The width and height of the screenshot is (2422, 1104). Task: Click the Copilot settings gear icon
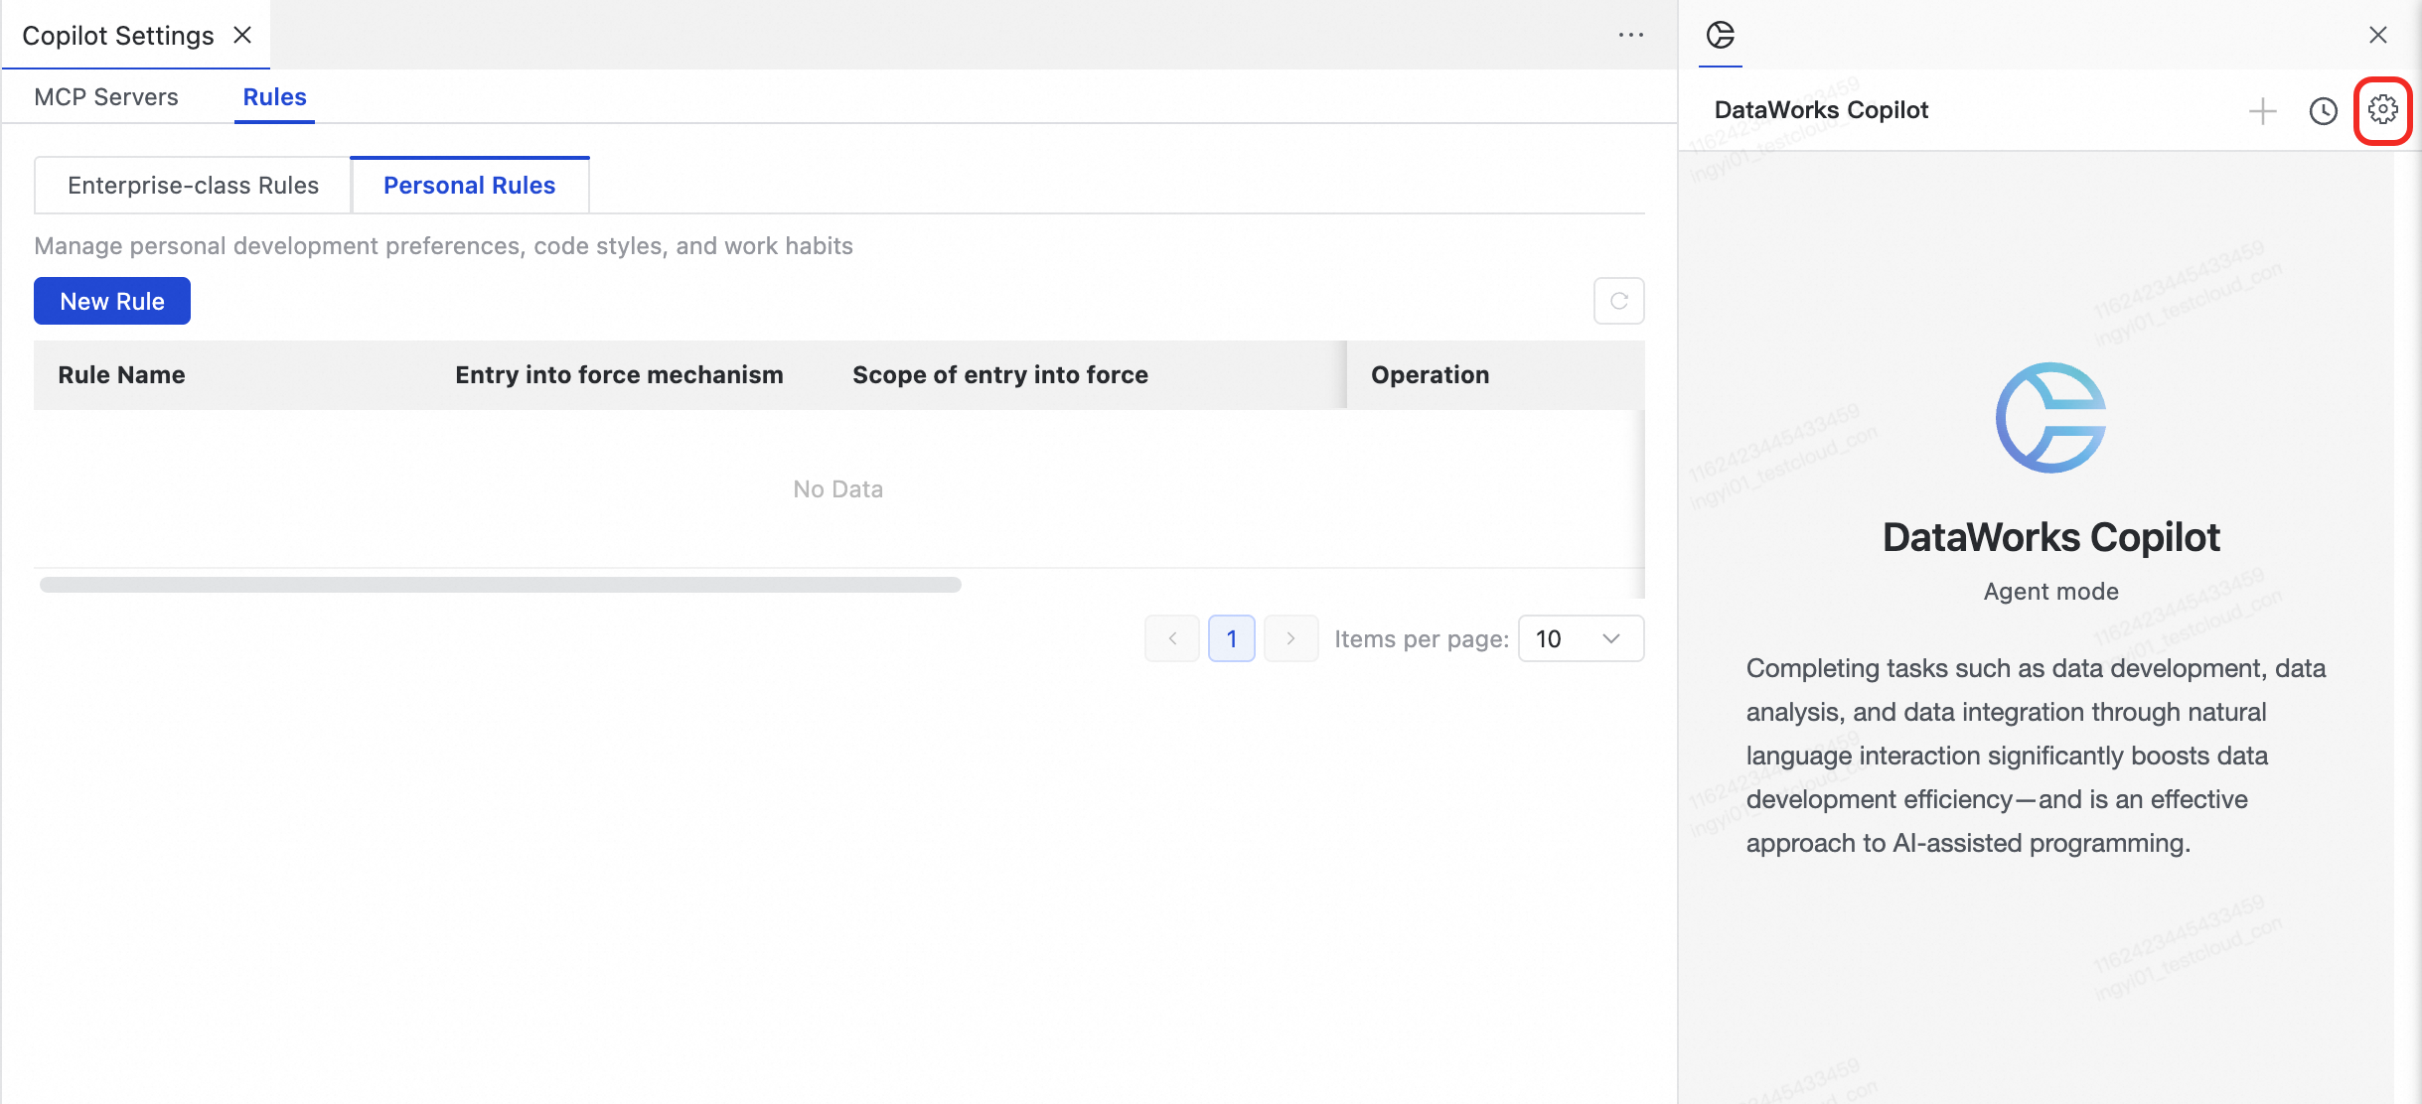[x=2382, y=110]
